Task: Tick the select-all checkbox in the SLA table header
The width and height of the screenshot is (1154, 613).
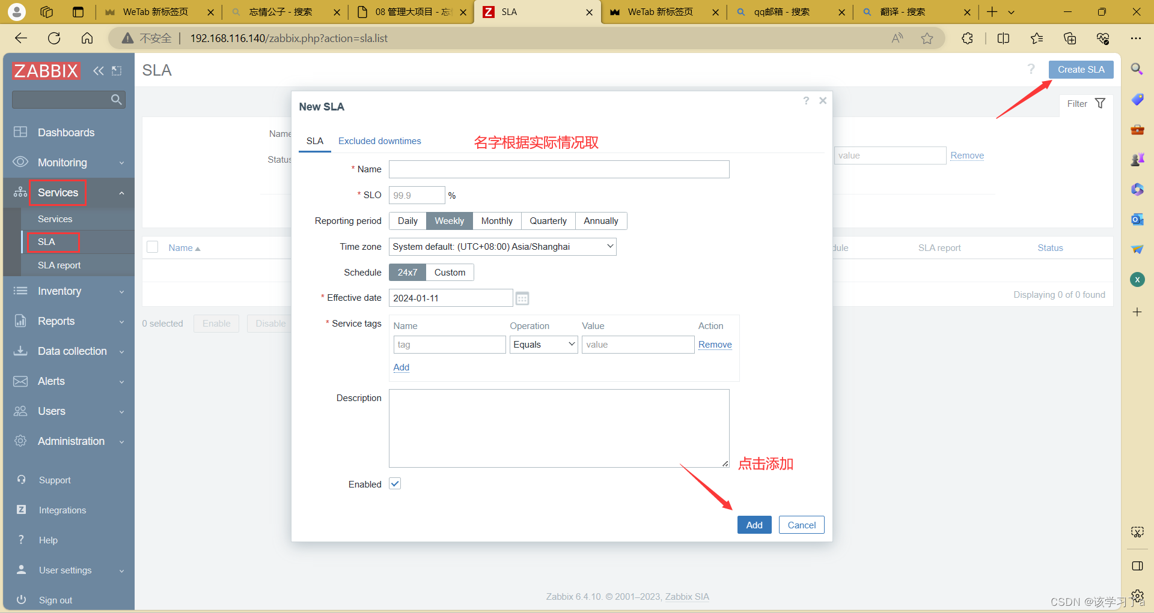Action: (153, 247)
